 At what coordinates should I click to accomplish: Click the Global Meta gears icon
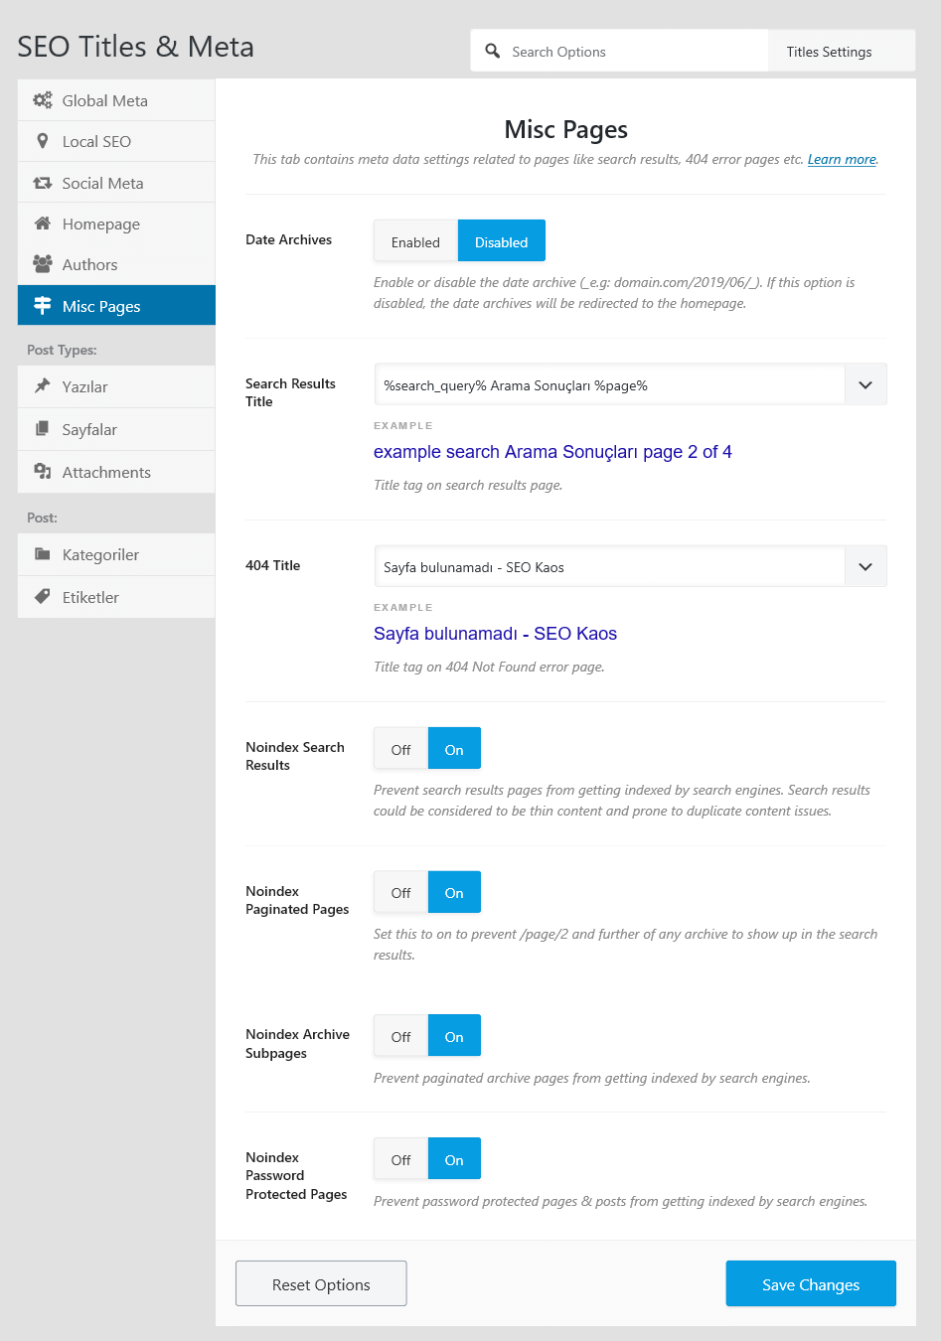click(43, 100)
